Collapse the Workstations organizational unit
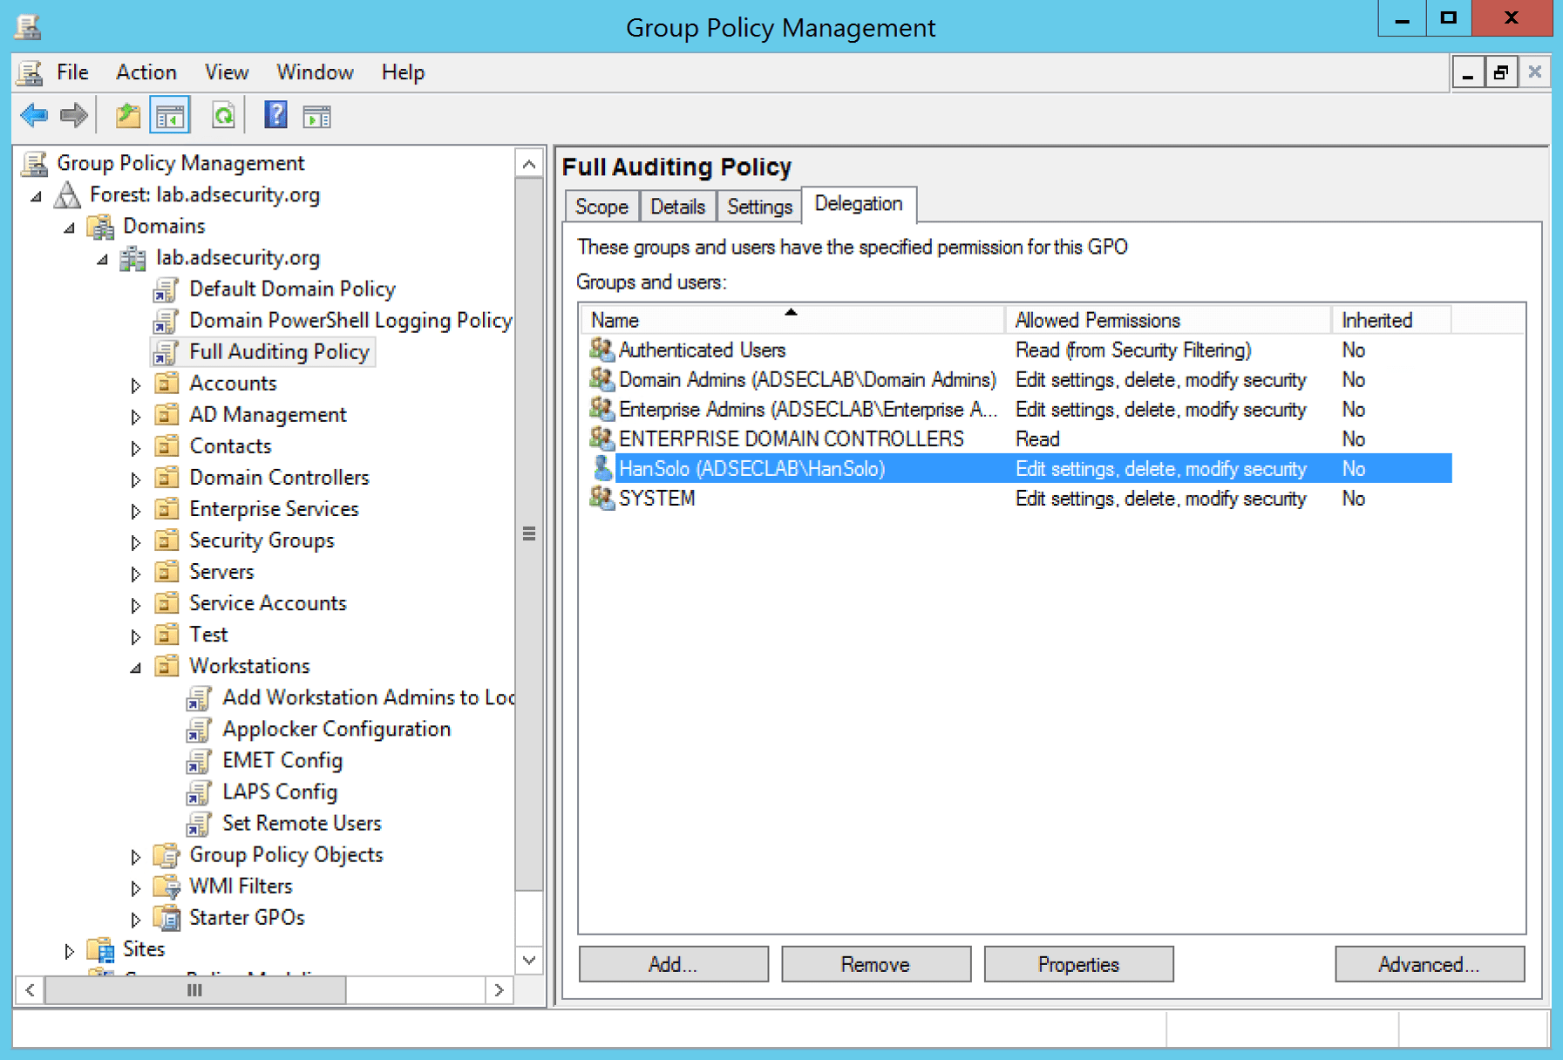The width and height of the screenshot is (1563, 1060). 136,666
